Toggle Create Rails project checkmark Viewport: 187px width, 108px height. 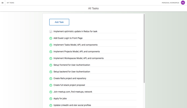[51, 78]
